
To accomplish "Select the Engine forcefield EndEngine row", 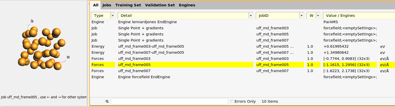I will [144, 77].
